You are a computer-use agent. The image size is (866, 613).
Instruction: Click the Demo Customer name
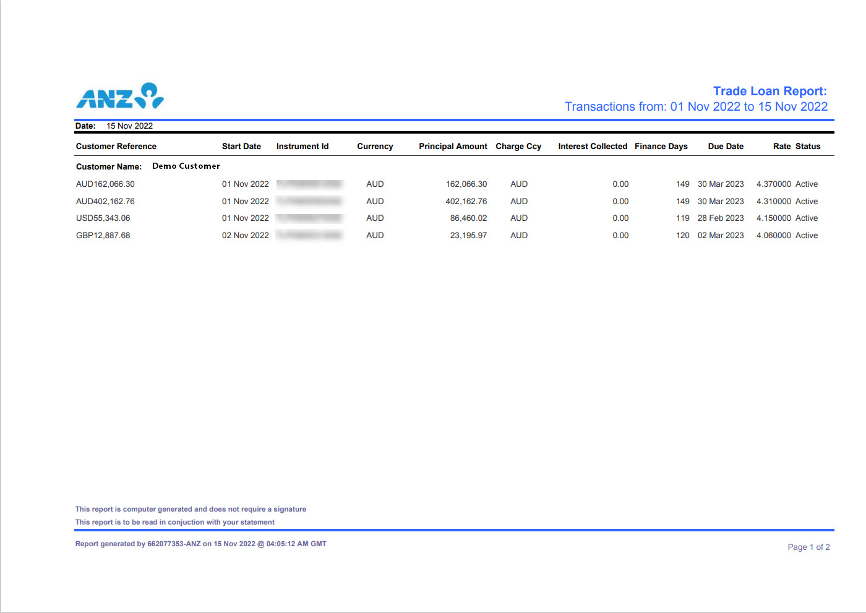click(x=186, y=166)
